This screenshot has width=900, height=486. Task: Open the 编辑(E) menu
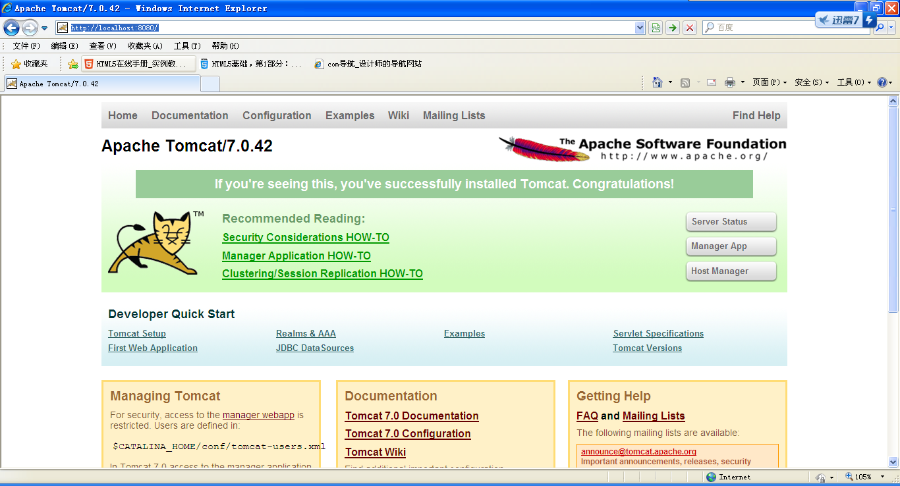point(65,46)
